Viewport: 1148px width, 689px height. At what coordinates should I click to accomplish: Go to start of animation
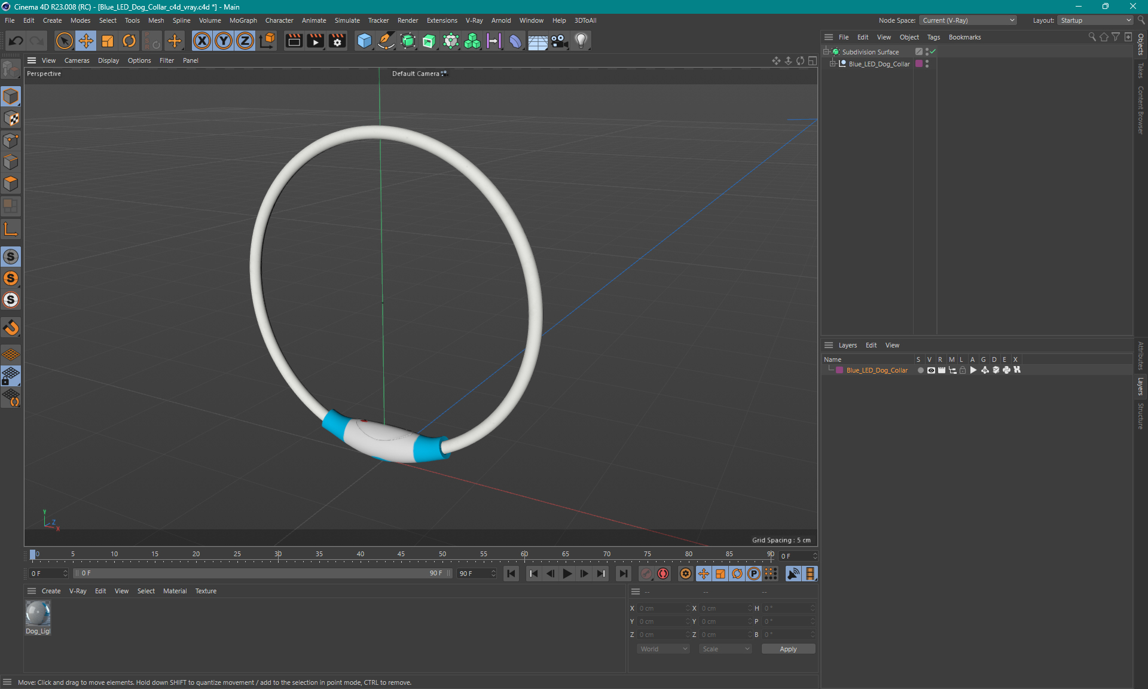click(511, 574)
